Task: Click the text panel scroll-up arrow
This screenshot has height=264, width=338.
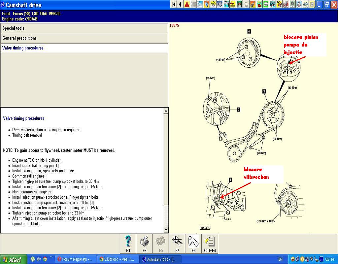Action: [x=166, y=111]
